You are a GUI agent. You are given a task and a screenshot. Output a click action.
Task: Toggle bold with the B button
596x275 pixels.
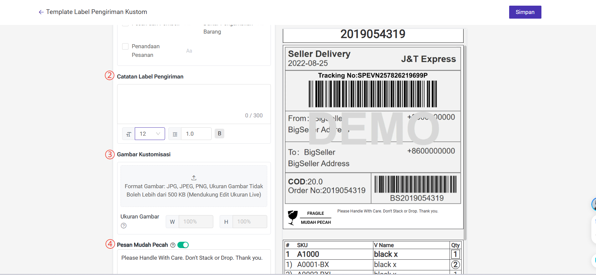point(219,133)
